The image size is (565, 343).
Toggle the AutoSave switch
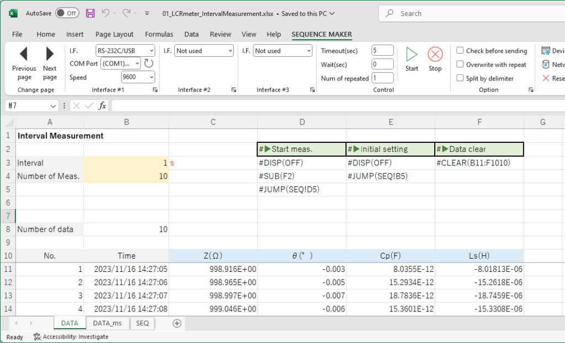[x=67, y=13]
